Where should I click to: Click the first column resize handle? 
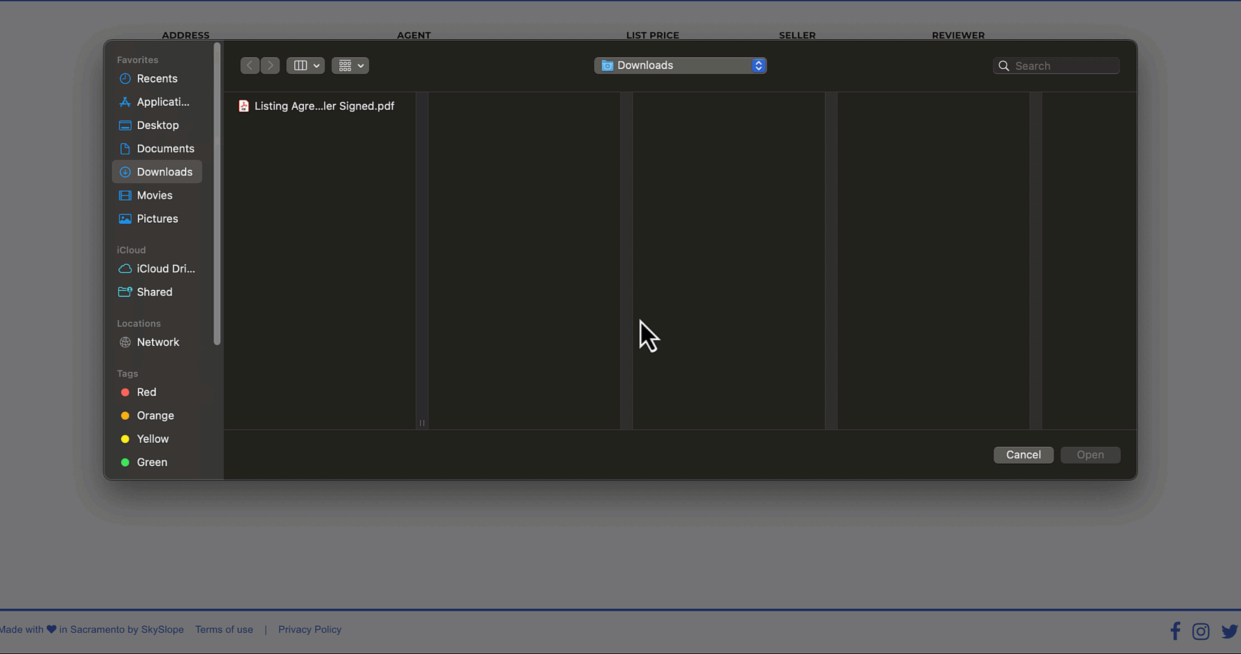pyautogui.click(x=422, y=423)
